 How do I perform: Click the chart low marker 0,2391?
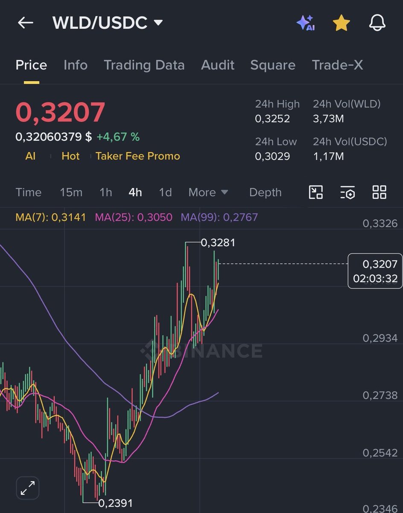115,503
